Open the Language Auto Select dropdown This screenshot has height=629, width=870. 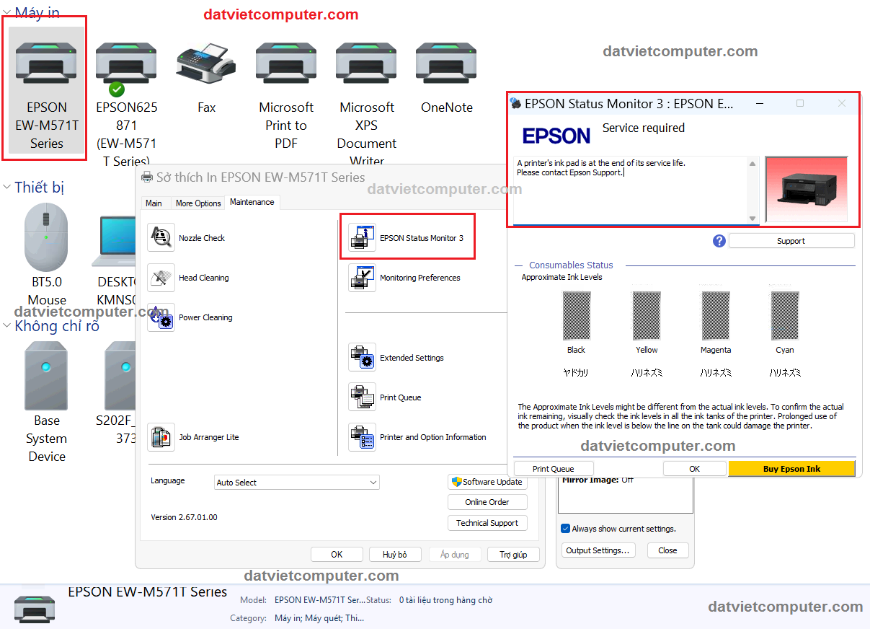[297, 483]
